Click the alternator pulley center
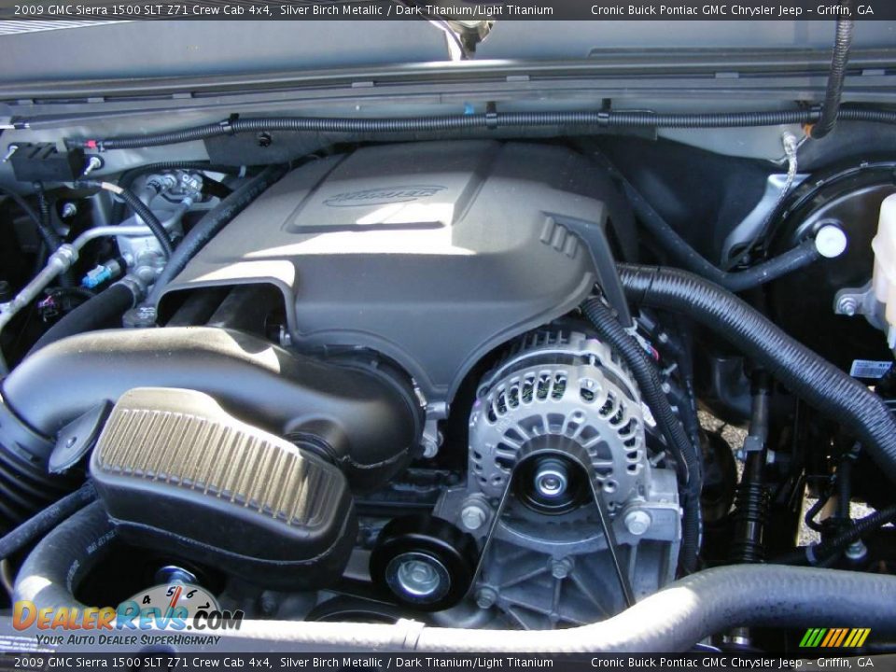Viewport: 896px width, 672px height. pos(551,483)
